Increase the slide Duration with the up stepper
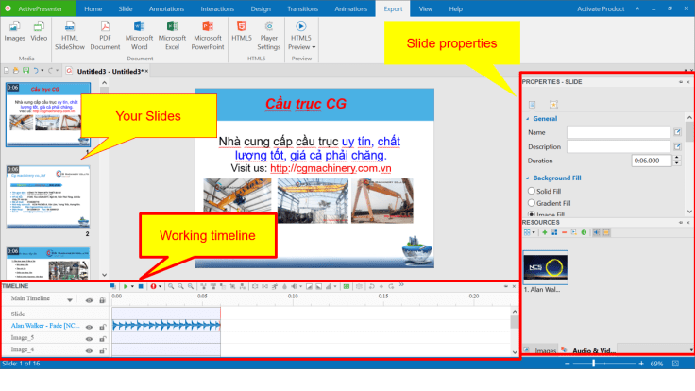 click(677, 158)
